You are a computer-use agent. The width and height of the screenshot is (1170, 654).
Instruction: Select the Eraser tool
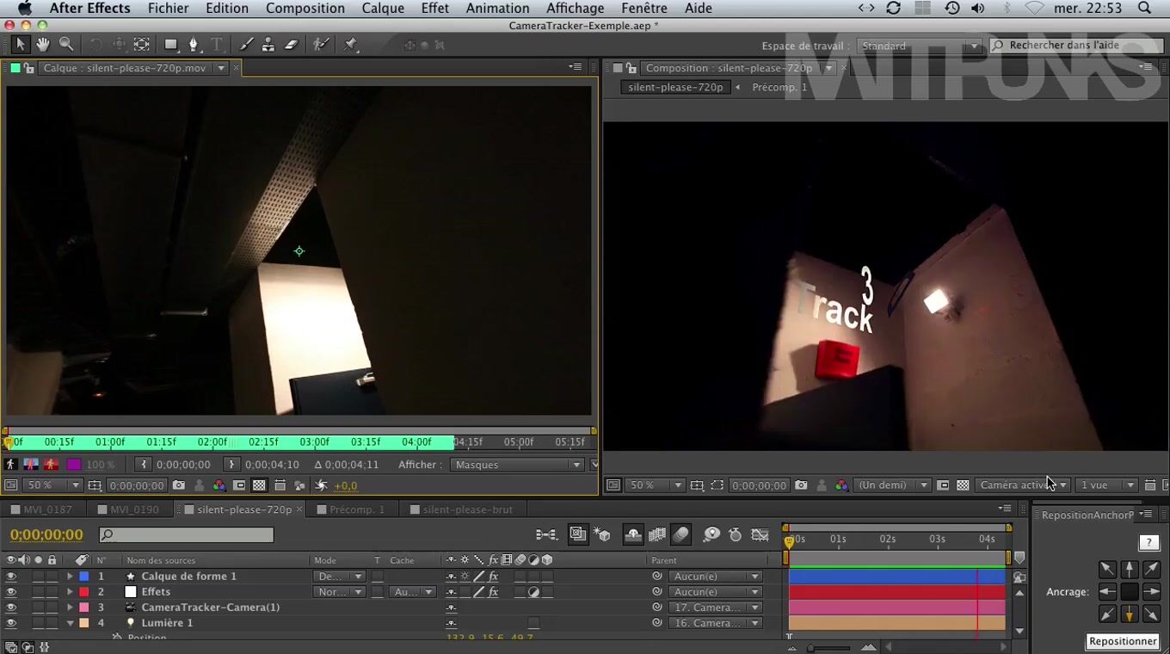point(291,45)
